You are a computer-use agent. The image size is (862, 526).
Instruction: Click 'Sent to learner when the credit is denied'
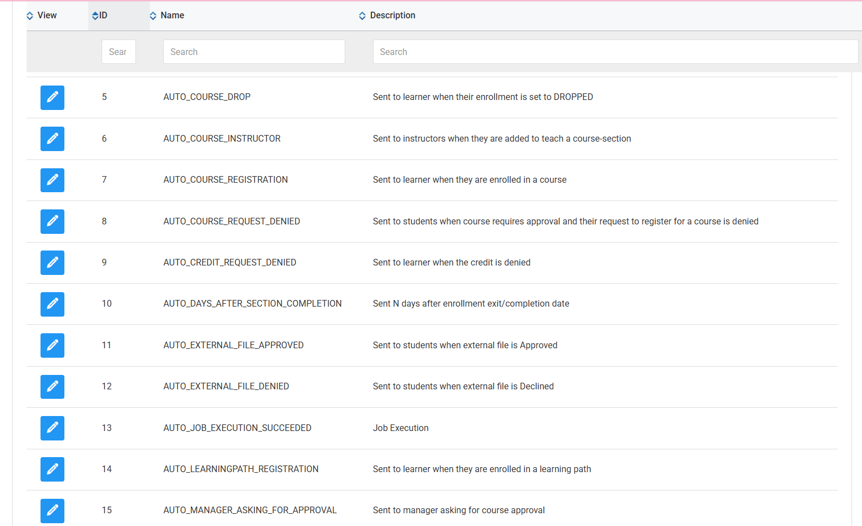click(x=452, y=263)
